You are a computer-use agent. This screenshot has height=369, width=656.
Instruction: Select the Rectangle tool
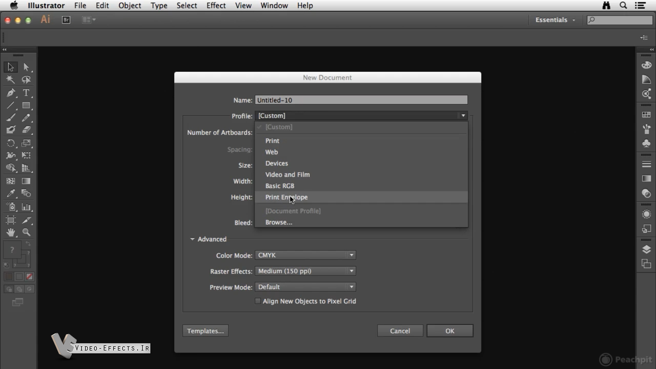26,105
